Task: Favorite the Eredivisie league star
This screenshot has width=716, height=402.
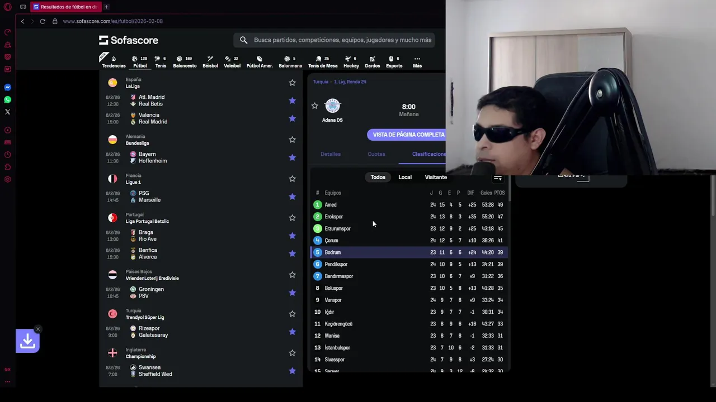Action: 292,275
